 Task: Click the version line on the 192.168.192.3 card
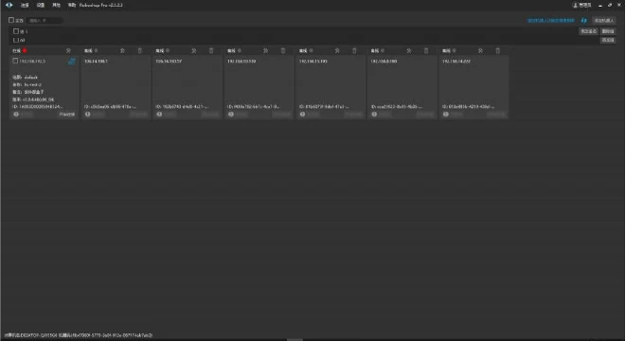[x=33, y=99]
